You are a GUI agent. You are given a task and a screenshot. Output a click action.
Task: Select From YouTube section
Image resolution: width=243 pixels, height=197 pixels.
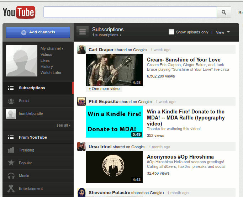(38, 137)
